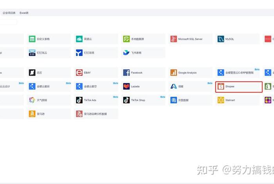Select the TikTok Ads icon
This screenshot has width=274, height=184.
point(79,100)
